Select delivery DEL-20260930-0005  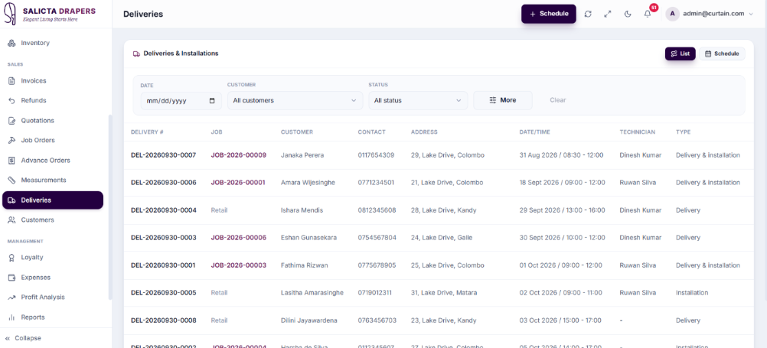(x=163, y=293)
